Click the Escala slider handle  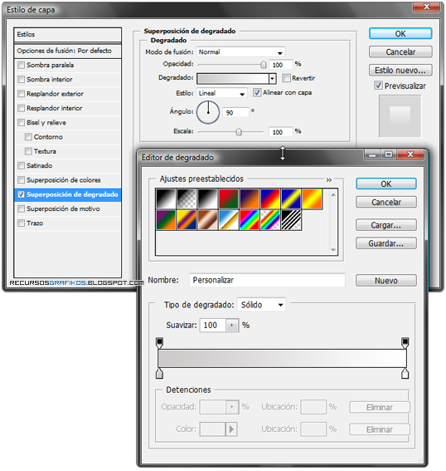click(x=239, y=132)
